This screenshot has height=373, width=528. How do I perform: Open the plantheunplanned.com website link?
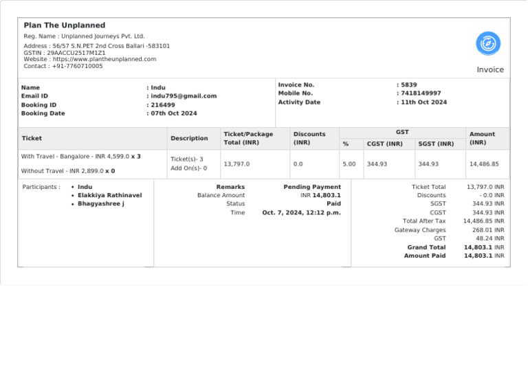[x=104, y=59]
